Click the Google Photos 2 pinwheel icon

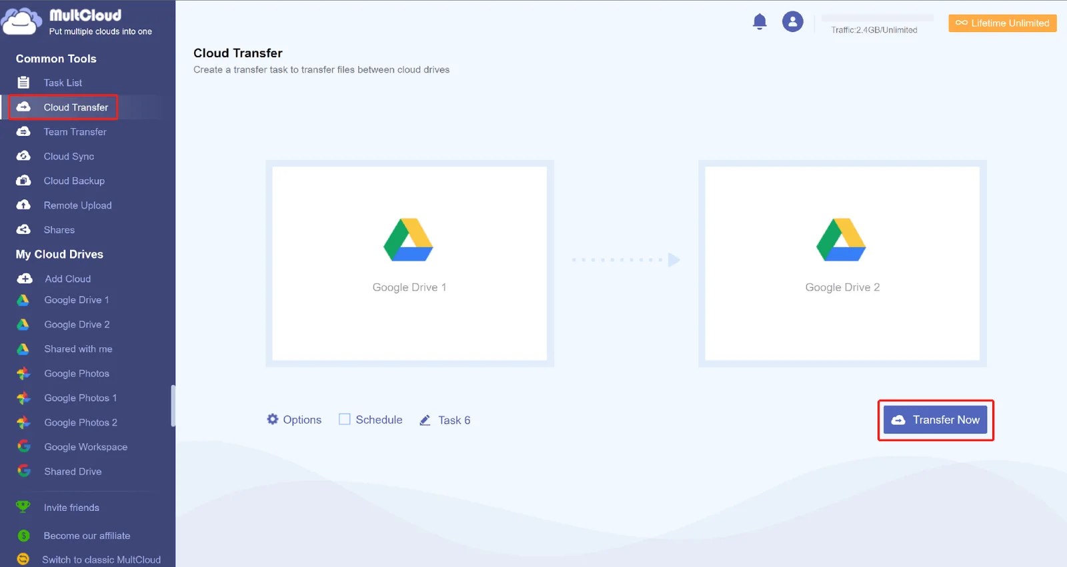pyautogui.click(x=23, y=422)
